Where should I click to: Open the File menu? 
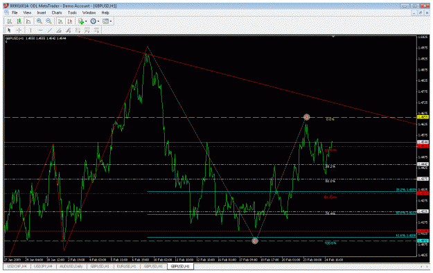tap(15, 12)
